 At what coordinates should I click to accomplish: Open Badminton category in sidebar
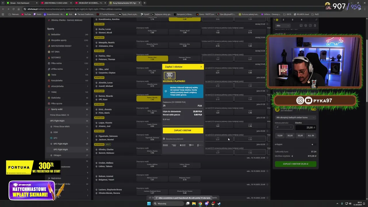68,178
